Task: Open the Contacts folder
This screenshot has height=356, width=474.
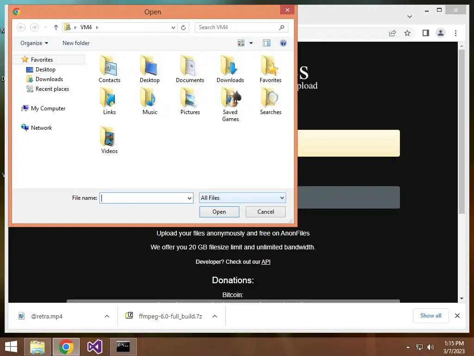Action: click(x=109, y=70)
